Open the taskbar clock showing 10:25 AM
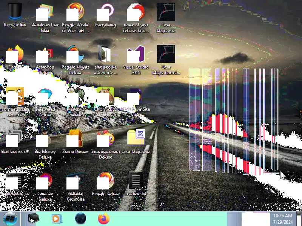 (x=283, y=219)
